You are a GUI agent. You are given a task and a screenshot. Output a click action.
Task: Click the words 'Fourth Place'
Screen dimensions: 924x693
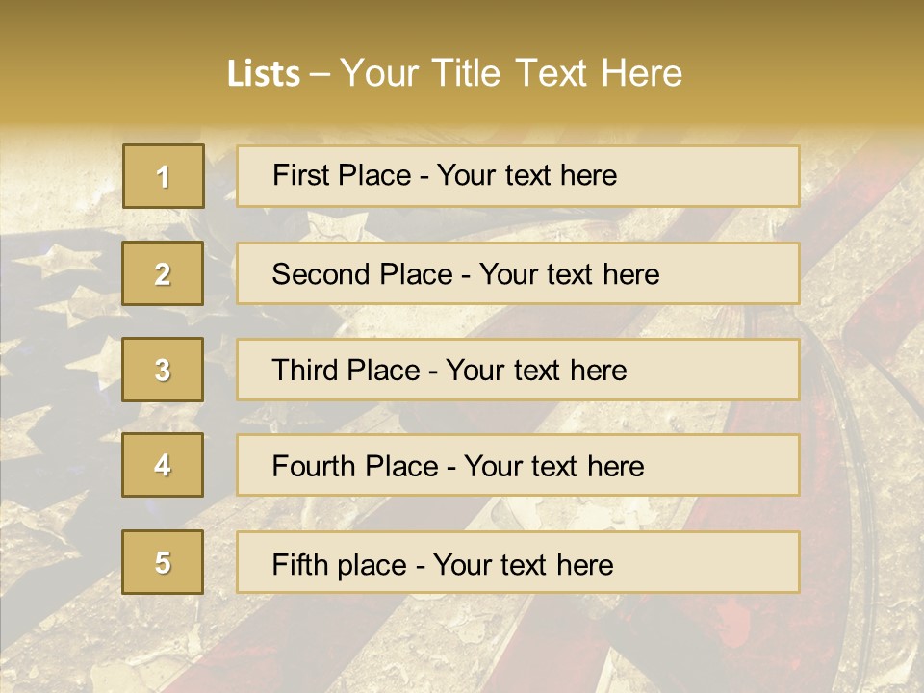click(x=354, y=467)
